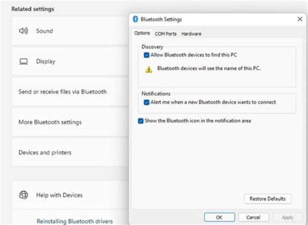Click the Cancel button
The height and width of the screenshot is (225, 308).
tap(254, 217)
